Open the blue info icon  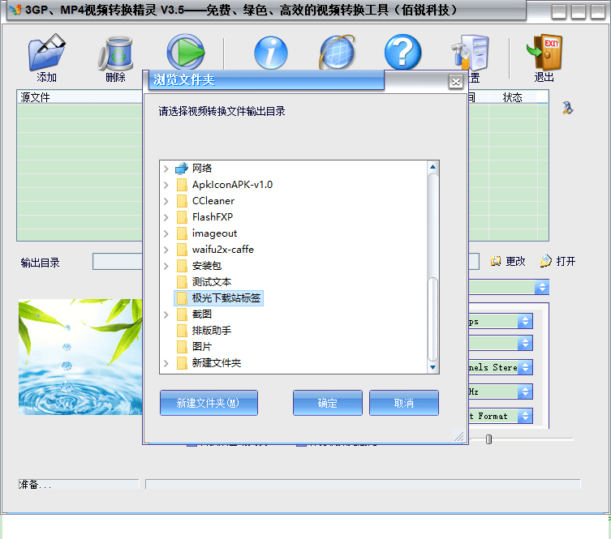click(271, 53)
